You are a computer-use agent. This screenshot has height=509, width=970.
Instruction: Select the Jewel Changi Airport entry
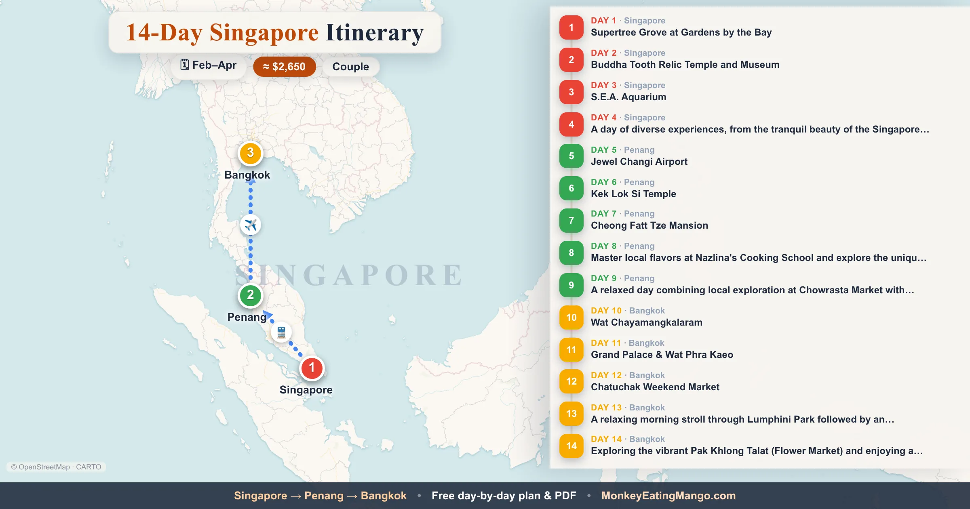point(639,162)
